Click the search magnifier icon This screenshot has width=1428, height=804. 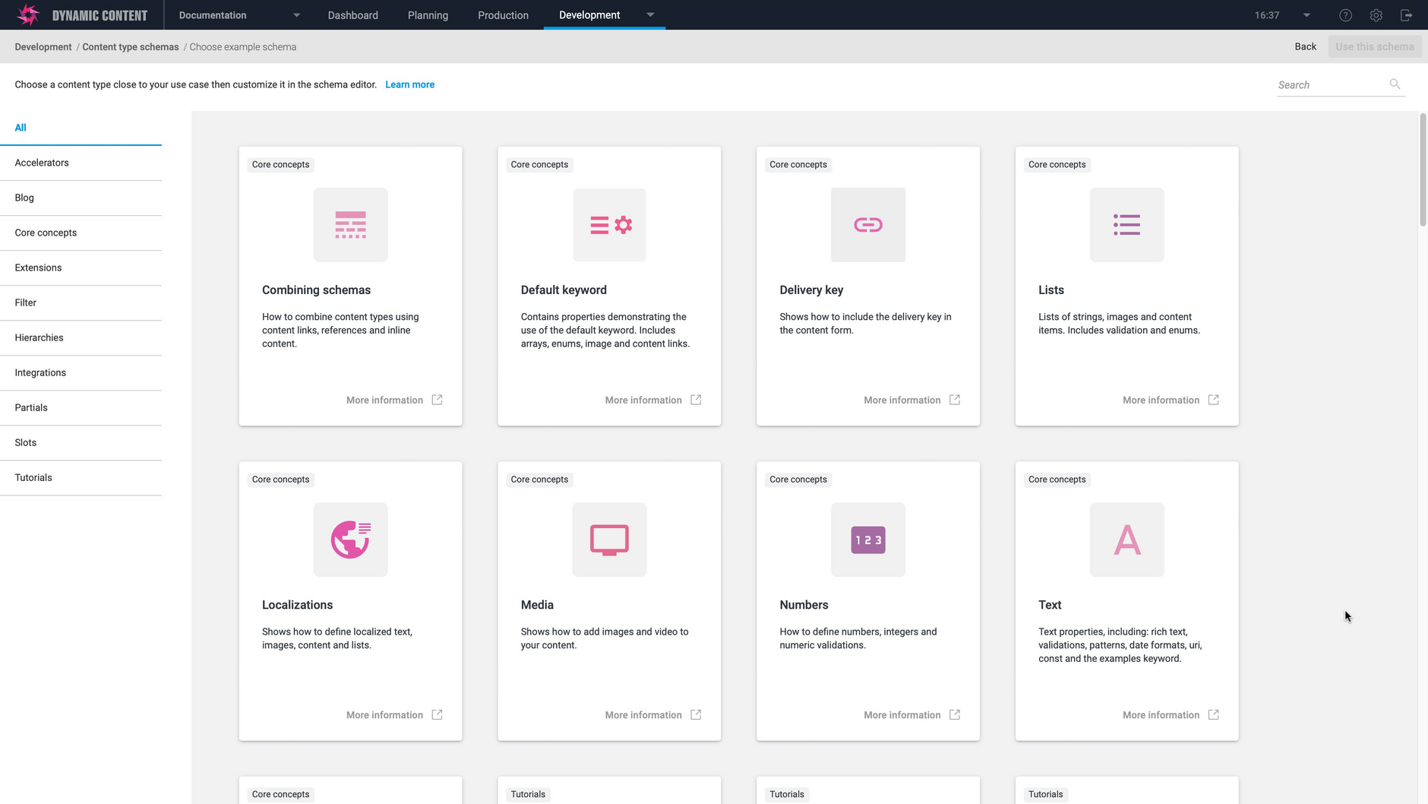coord(1395,84)
